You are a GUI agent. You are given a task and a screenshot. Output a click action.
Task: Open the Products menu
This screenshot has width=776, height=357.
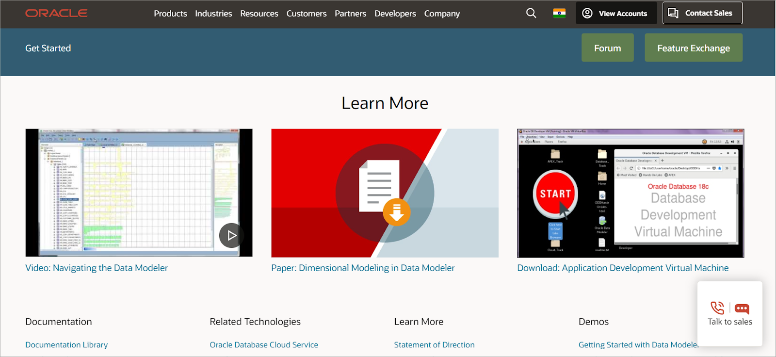pos(170,14)
